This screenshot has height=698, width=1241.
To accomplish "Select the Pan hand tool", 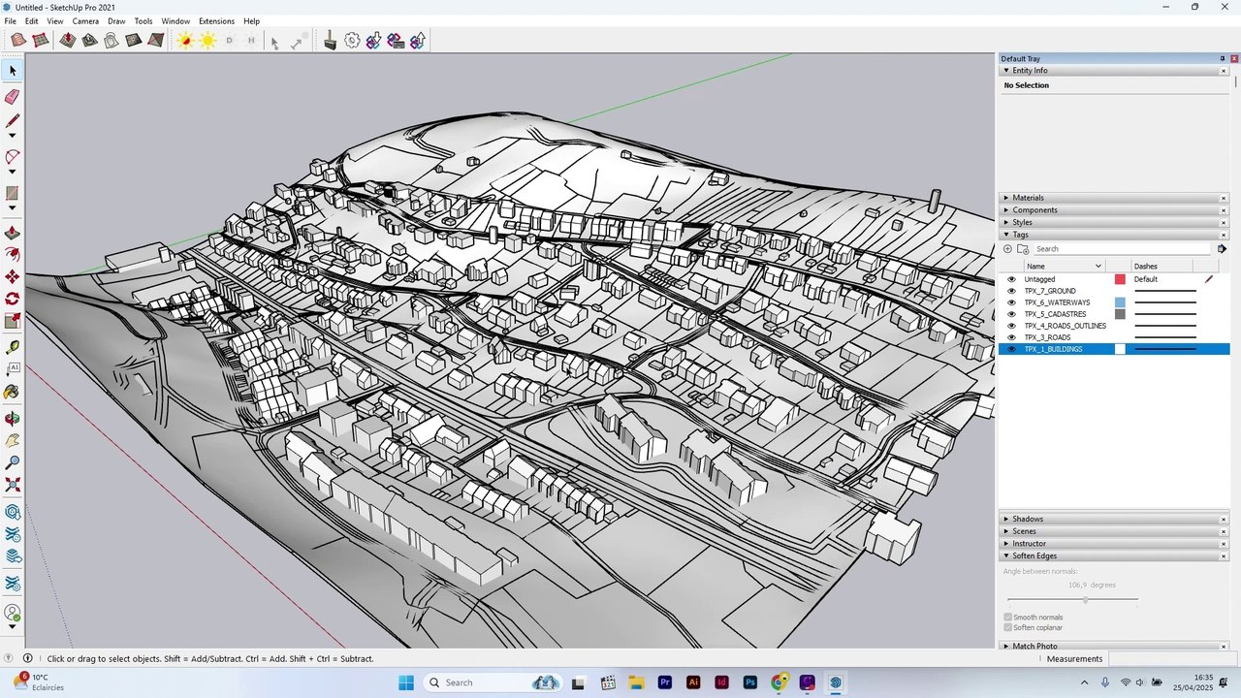I will pyautogui.click(x=13, y=440).
